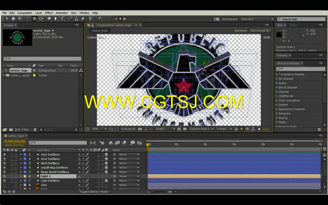Select the Clone Stamp tool
Image resolution: width=328 pixels, height=205 pixels.
pyautogui.click(x=77, y=19)
